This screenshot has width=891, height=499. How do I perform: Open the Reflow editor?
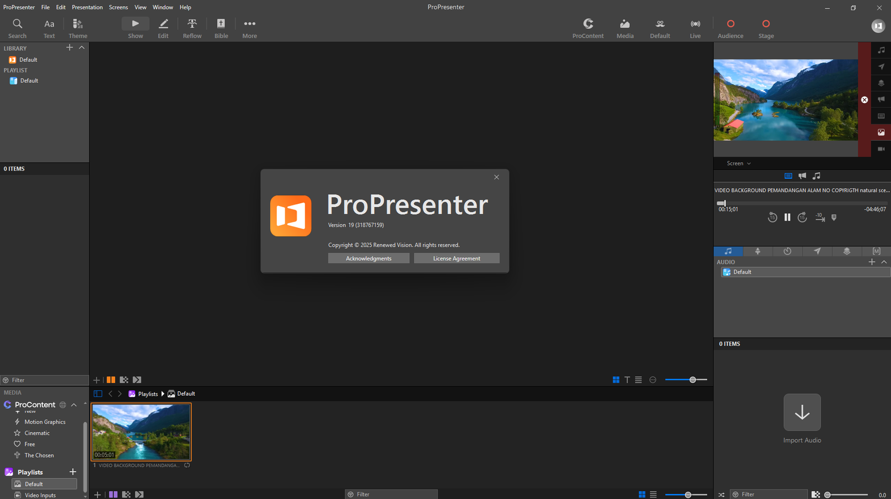coord(192,28)
